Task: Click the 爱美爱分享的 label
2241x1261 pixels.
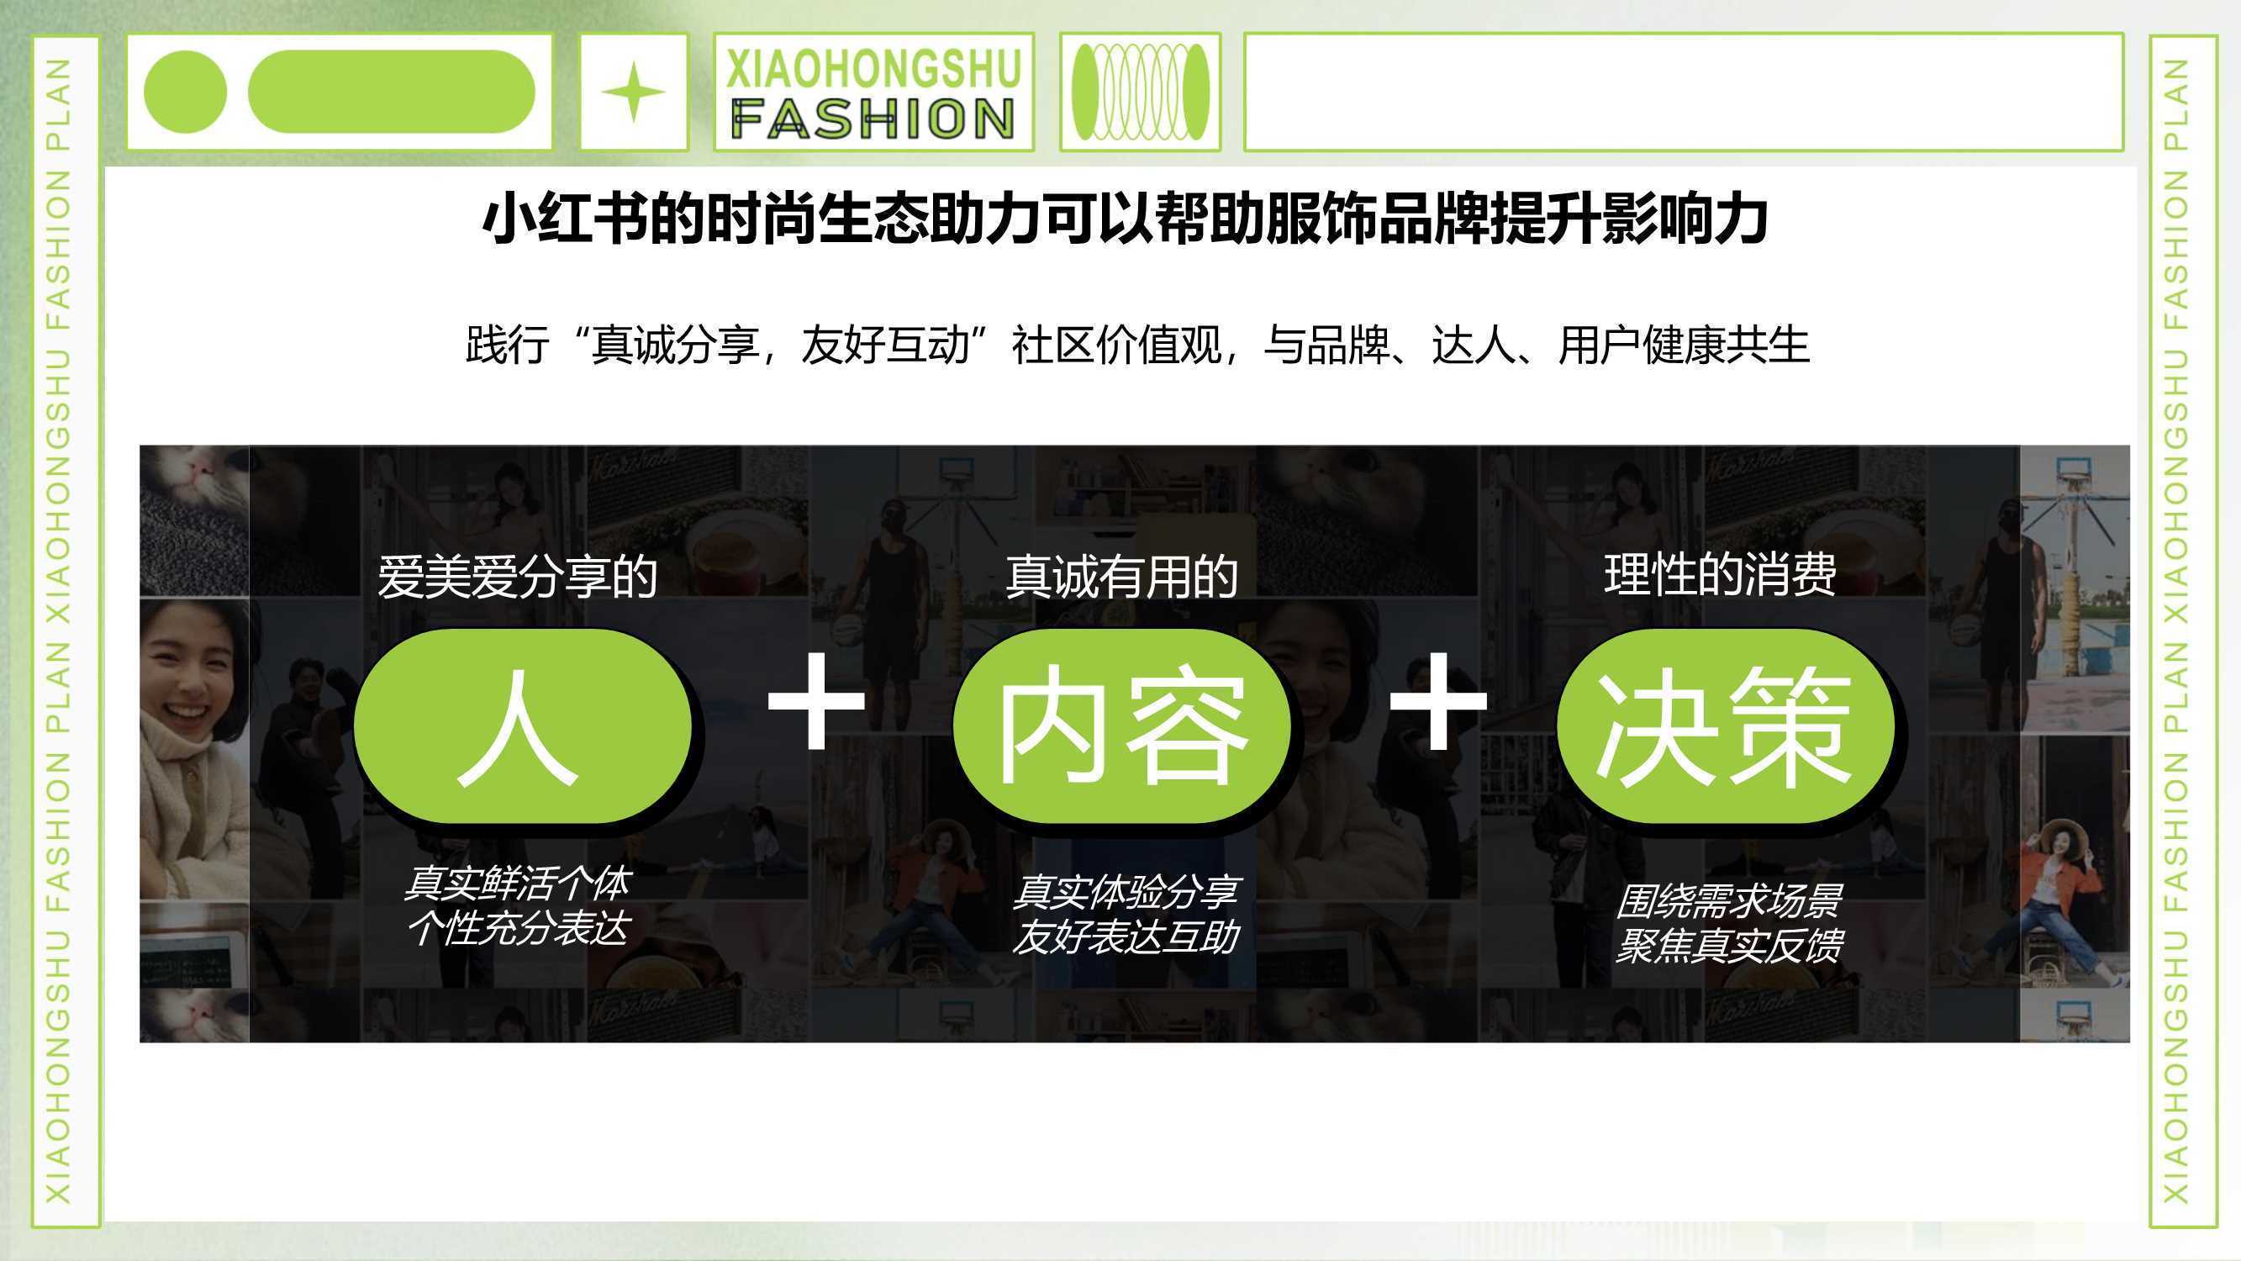Action: click(517, 576)
